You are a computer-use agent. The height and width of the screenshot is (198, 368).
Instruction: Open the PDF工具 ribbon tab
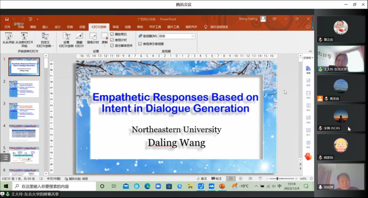tap(155, 27)
